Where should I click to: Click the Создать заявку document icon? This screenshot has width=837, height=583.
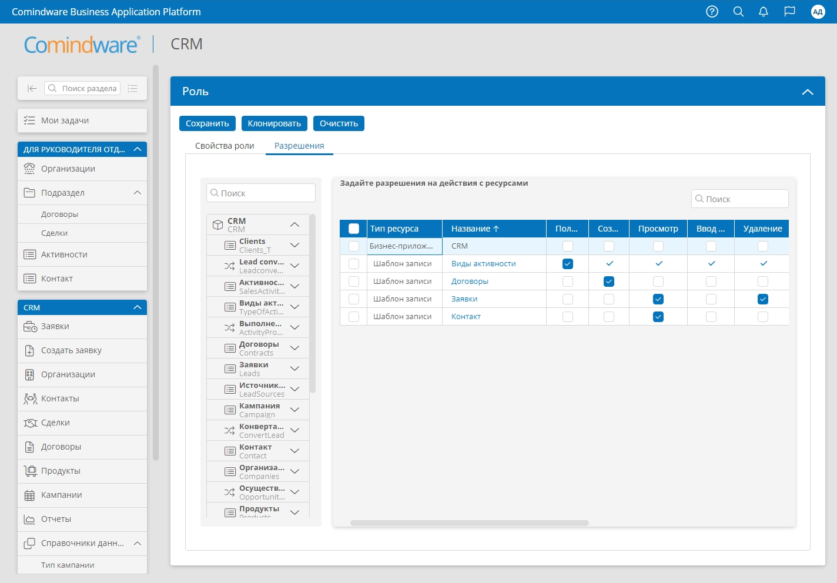coord(29,350)
